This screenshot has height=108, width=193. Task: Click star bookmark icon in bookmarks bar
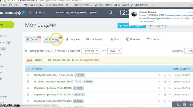coord(67,5)
